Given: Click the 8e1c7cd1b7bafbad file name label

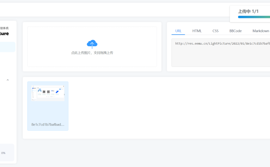Looking at the screenshot, I should tap(48, 125).
